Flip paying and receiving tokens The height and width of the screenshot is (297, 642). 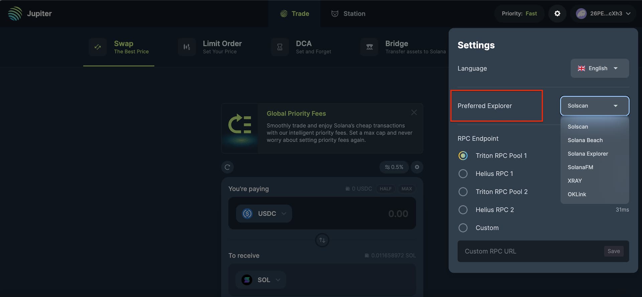(x=322, y=240)
